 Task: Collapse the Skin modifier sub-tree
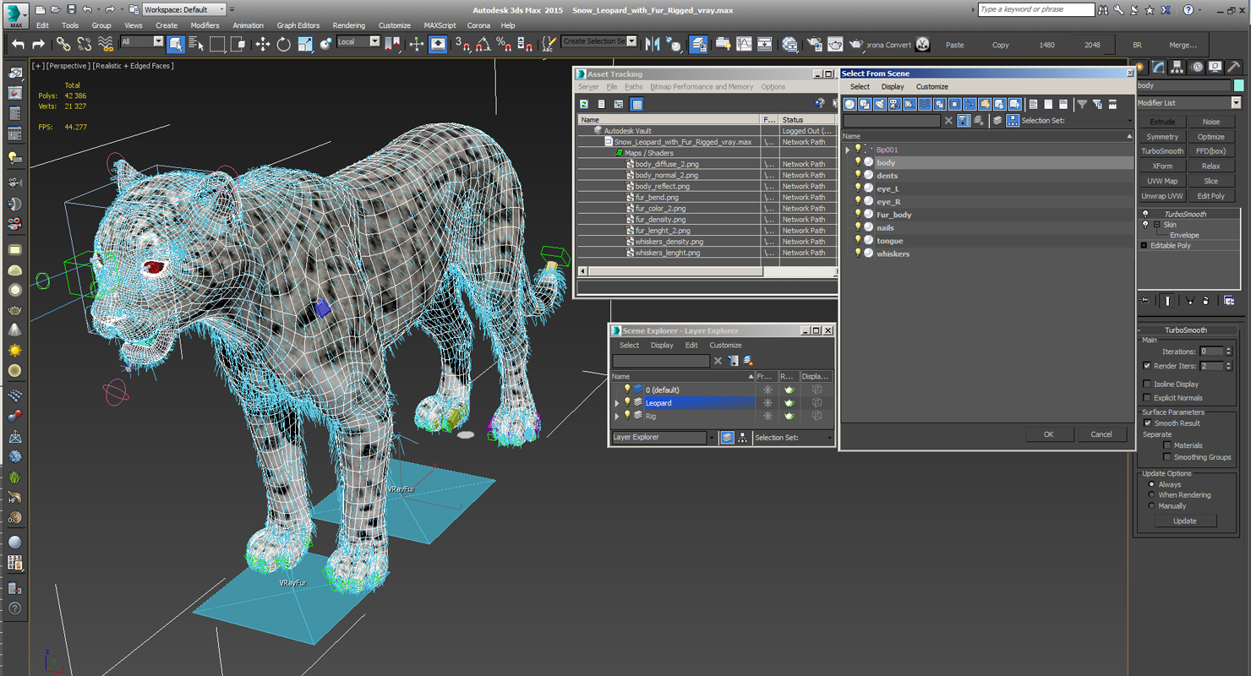[1157, 225]
